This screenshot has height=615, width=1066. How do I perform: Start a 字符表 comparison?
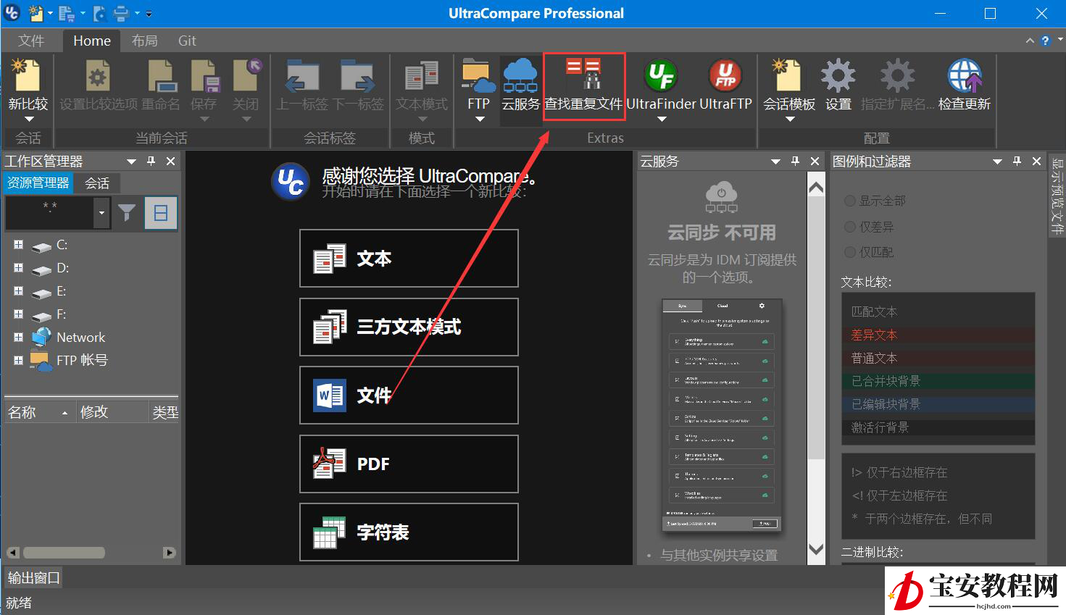[x=409, y=532]
